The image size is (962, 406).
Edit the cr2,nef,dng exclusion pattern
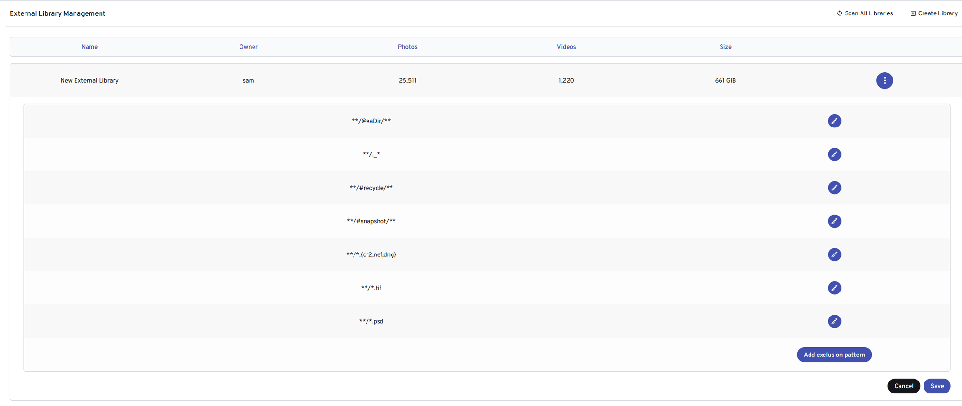(834, 254)
